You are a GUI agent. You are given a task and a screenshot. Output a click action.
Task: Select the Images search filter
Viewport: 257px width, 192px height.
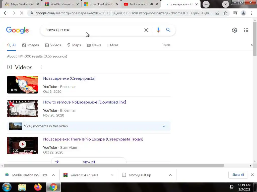click(x=31, y=45)
